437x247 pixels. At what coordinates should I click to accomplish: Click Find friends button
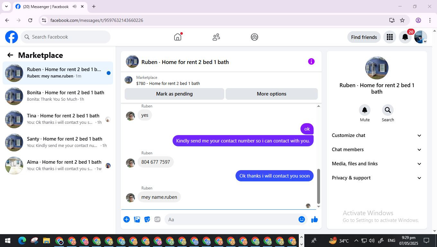click(x=364, y=37)
